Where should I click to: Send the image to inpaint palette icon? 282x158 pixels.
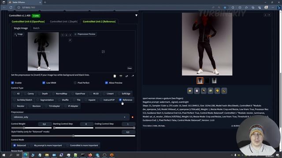click(x=217, y=91)
